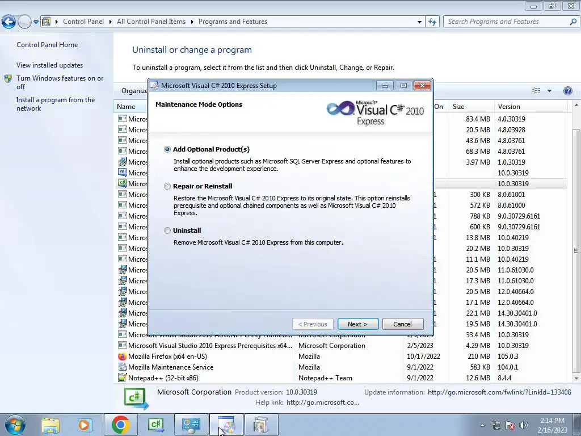Screen dimensions: 581x436
Task: Expand the address bar history dropdown
Action: (x=419, y=22)
